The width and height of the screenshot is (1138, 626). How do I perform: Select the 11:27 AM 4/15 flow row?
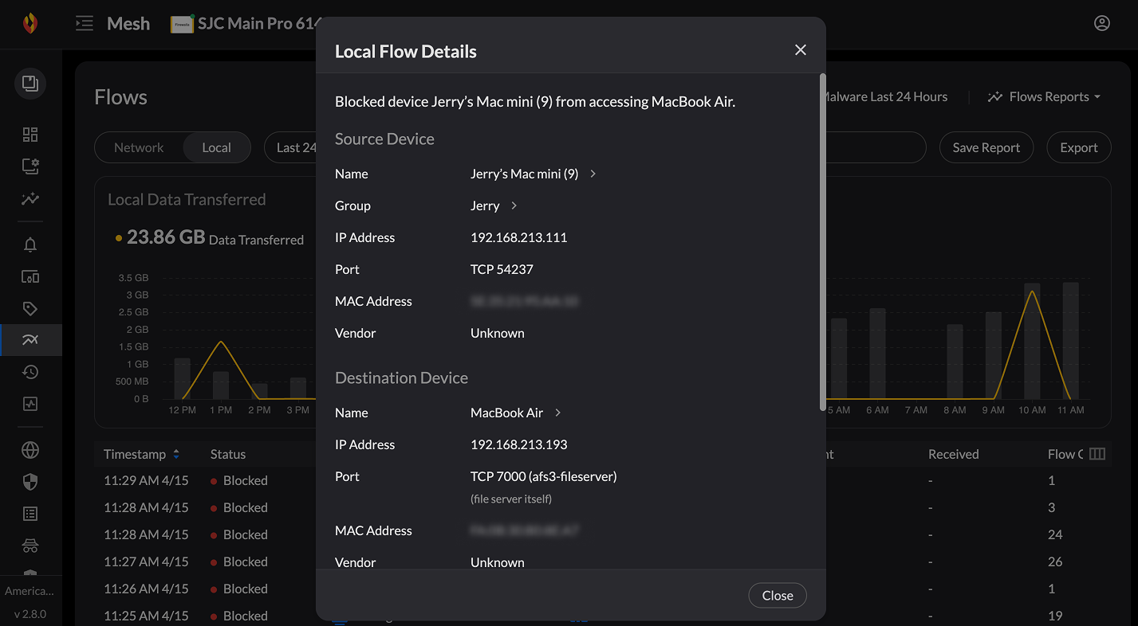tap(603, 561)
